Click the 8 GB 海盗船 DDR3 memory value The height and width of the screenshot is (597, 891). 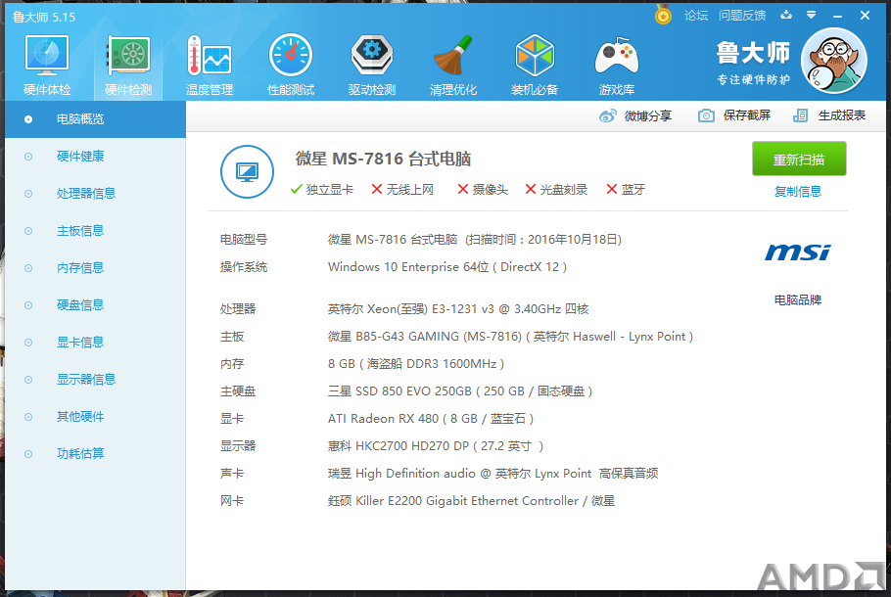[x=416, y=363]
